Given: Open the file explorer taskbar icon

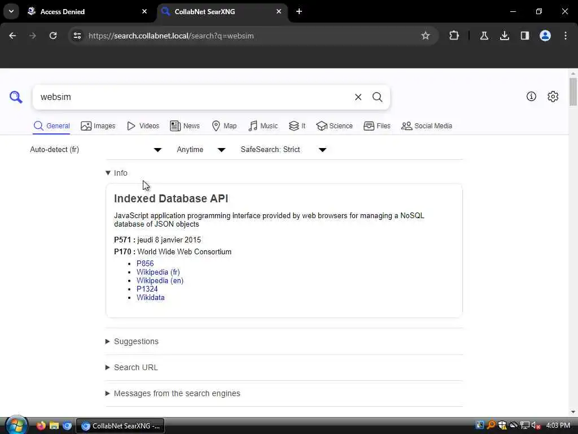Looking at the screenshot, I should (54, 426).
